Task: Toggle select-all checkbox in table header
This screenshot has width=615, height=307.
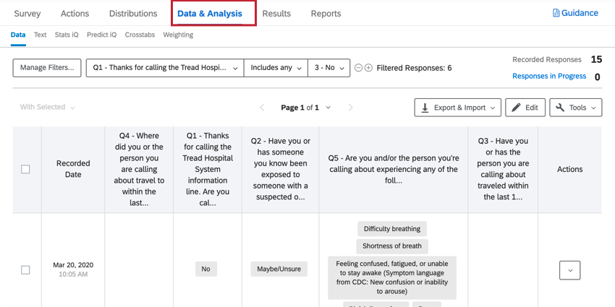Action: click(25, 169)
